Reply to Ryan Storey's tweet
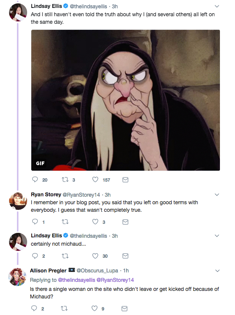The height and width of the screenshot is (315, 235). (x=35, y=222)
